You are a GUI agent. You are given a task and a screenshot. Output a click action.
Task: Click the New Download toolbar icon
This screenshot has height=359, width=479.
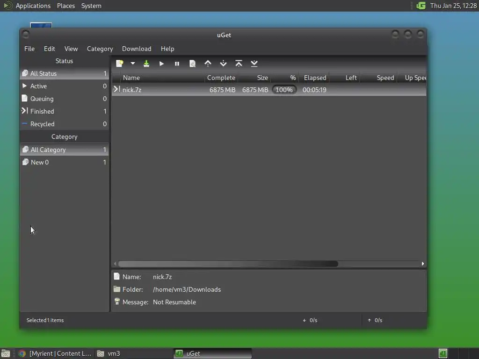[120, 64]
